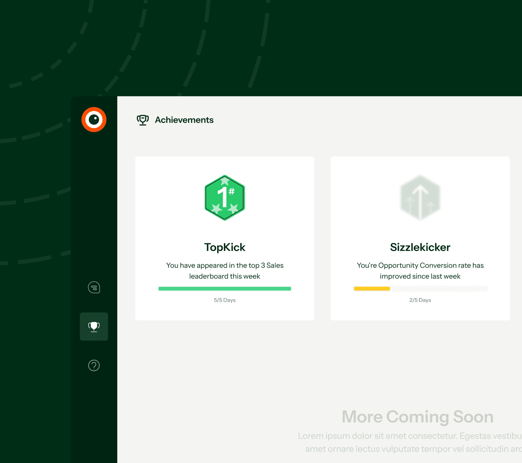This screenshot has width=522, height=463.
Task: Click the Achievements page heading
Action: tap(184, 120)
